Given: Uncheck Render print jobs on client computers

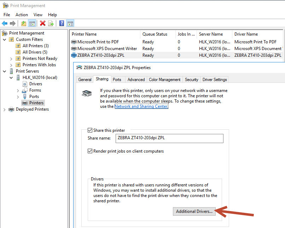Looking at the screenshot, I should (90, 151).
